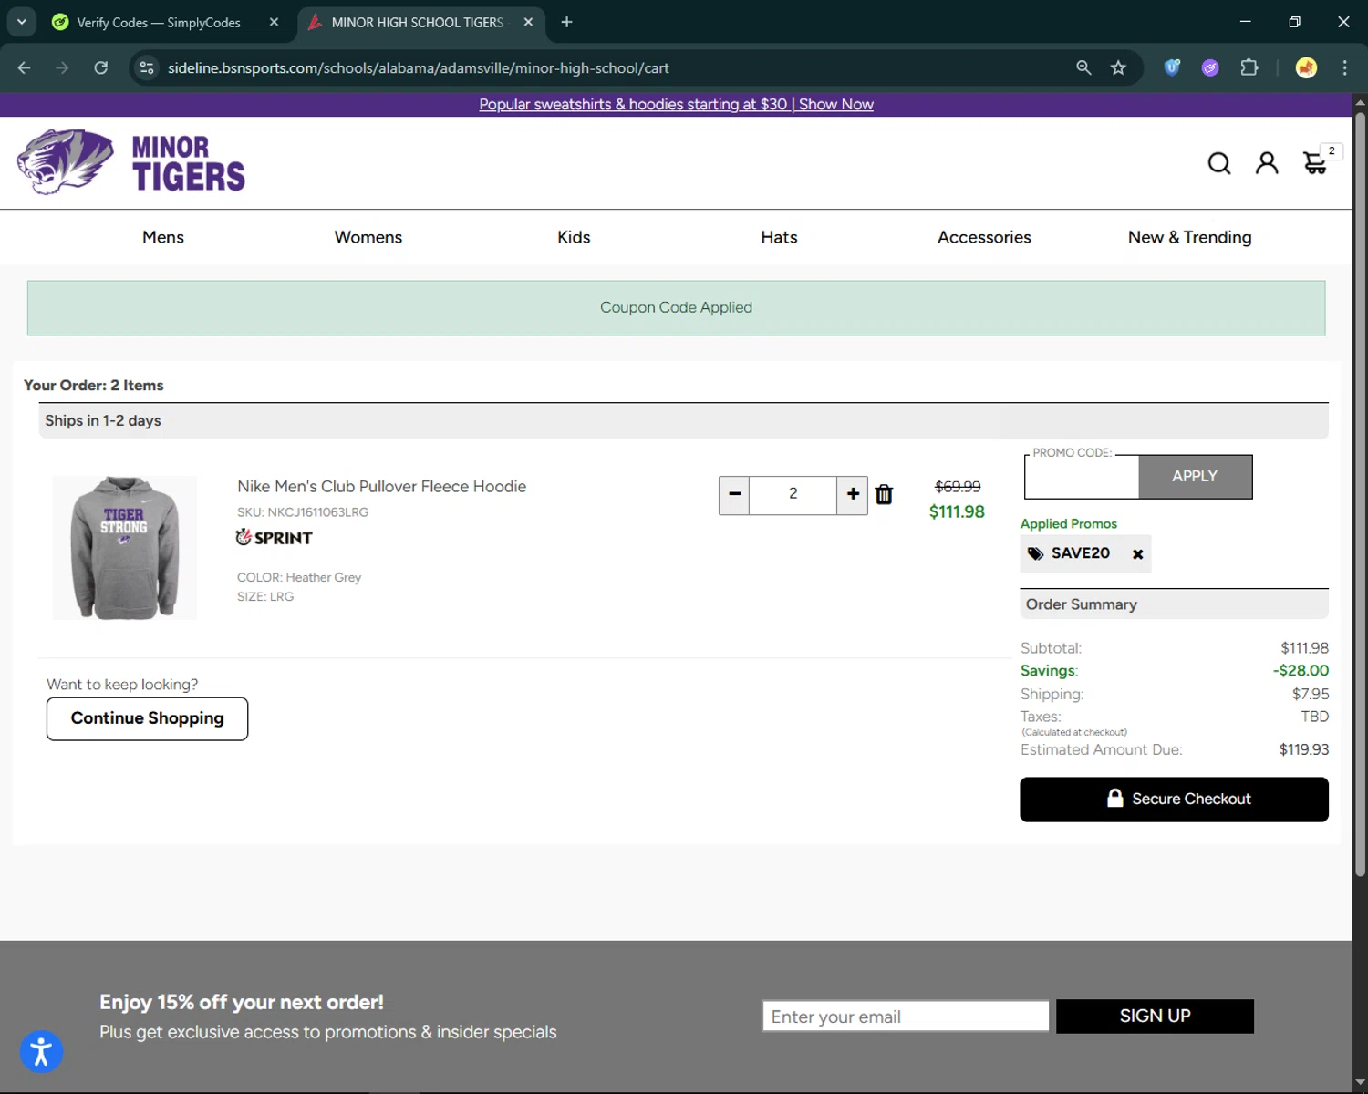Screen dimensions: 1368x1094
Task: Open the account profile icon
Action: pyautogui.click(x=1267, y=163)
